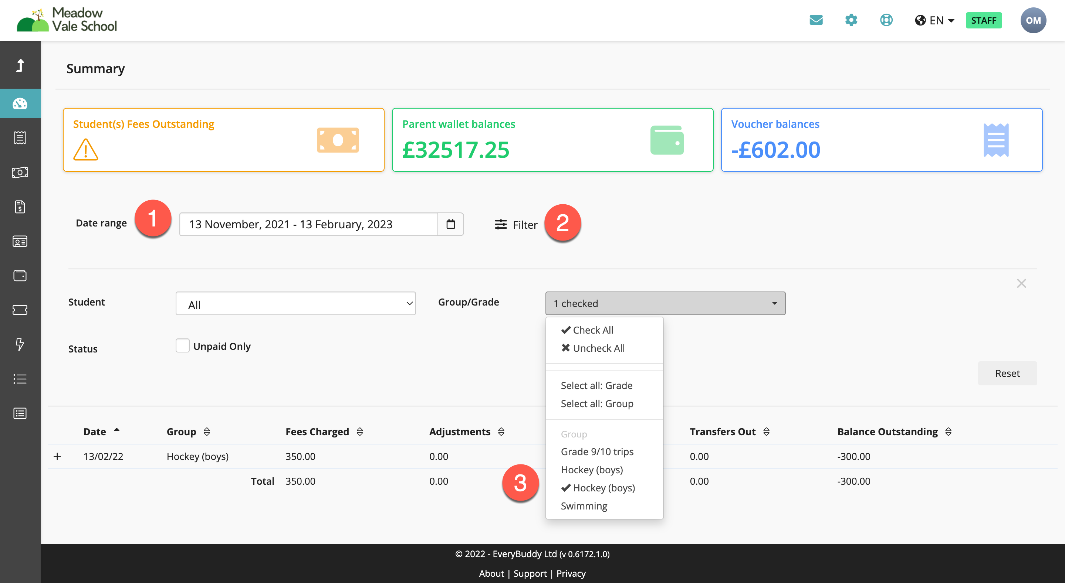1065x583 pixels.
Task: Open the dashboard gauge sidebar icon
Action: [20, 103]
